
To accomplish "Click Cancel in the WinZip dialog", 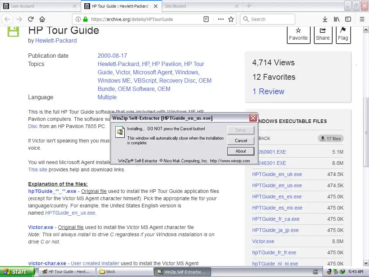I will pyautogui.click(x=241, y=141).
